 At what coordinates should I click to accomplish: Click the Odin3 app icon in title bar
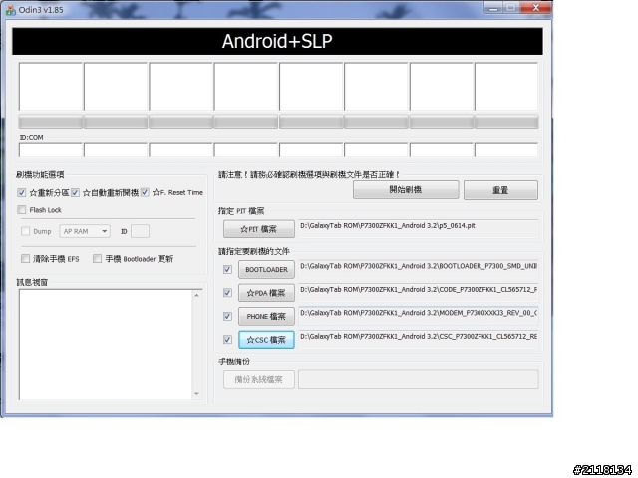(x=10, y=9)
